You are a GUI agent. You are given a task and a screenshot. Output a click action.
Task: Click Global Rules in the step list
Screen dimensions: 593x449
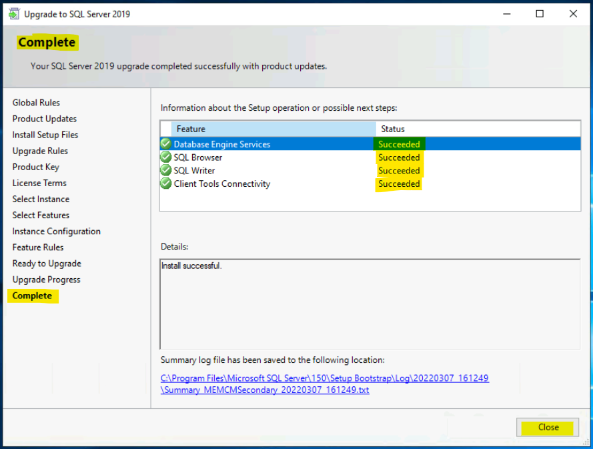point(36,103)
